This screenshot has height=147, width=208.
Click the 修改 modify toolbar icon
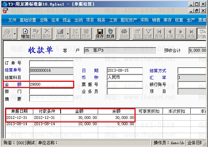[x=36, y=34]
